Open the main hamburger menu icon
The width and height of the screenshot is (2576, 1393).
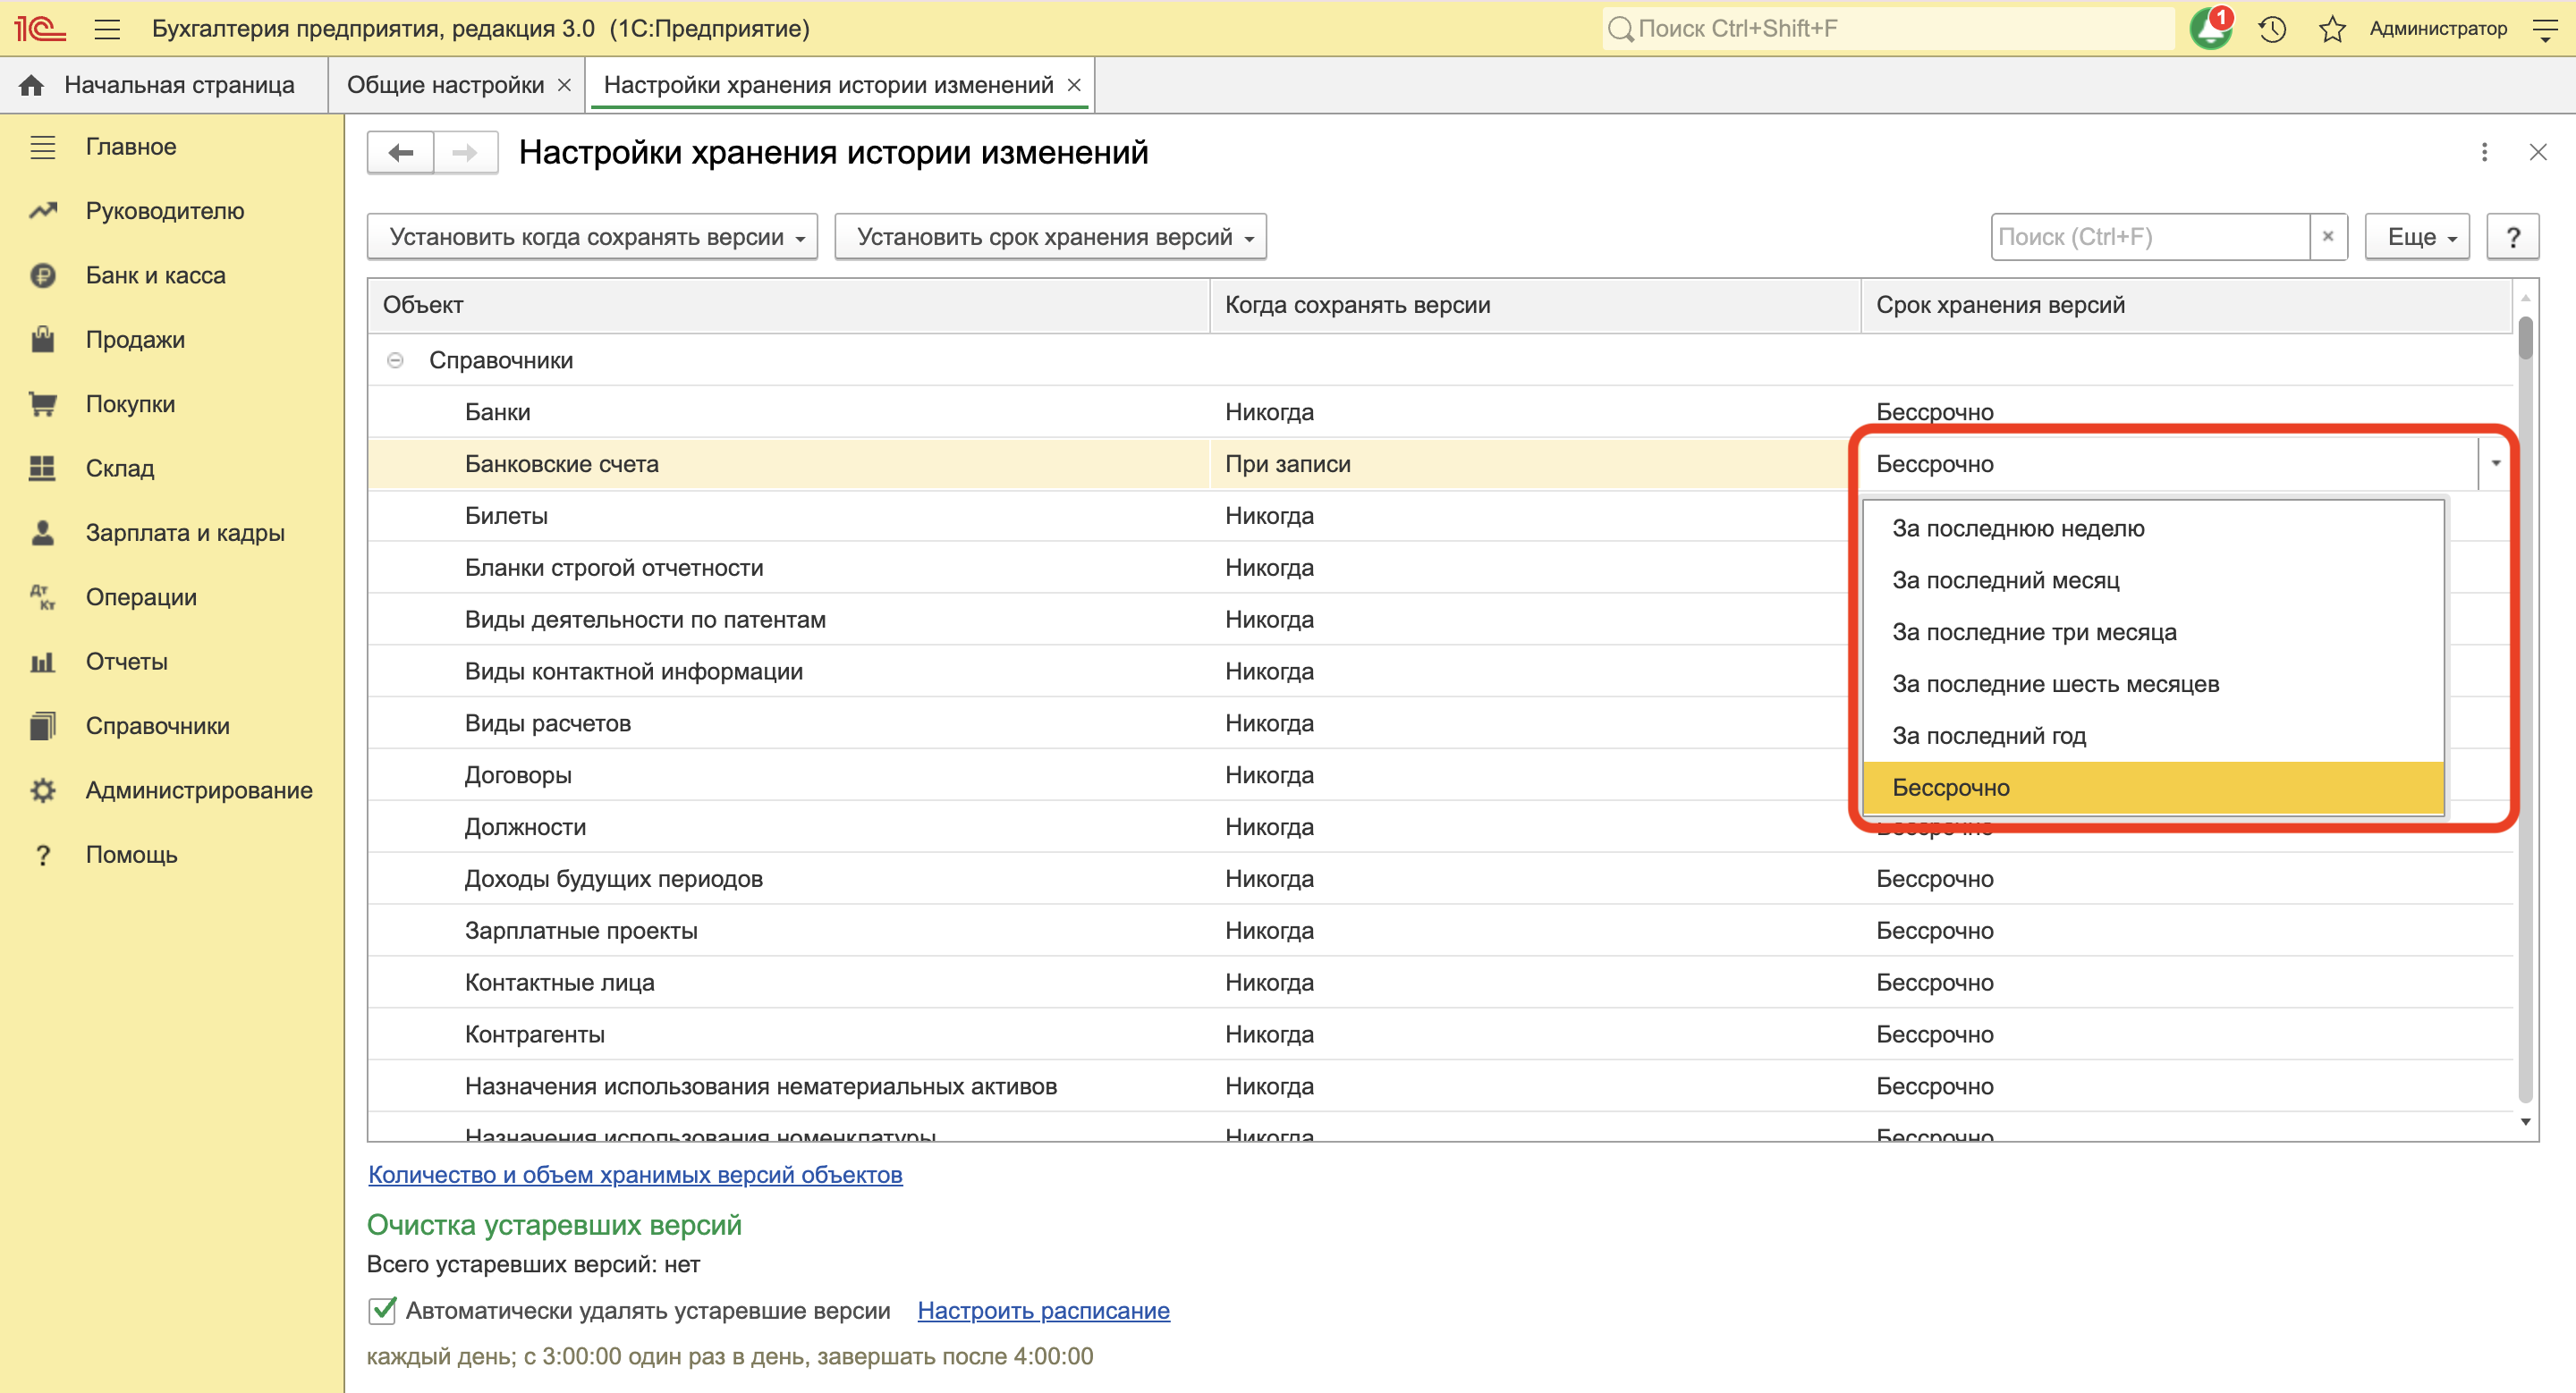tap(107, 29)
